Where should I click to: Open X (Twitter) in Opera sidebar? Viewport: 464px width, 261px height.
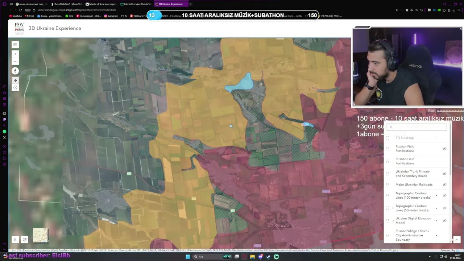point(4,137)
